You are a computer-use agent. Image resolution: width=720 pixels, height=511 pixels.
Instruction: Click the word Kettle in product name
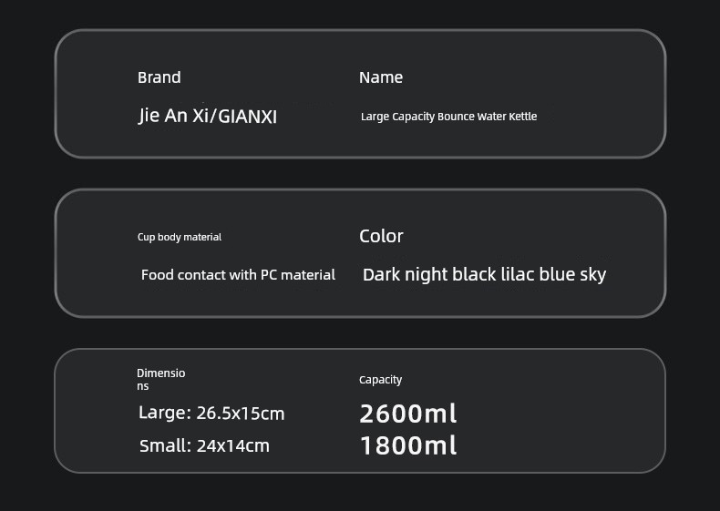[x=522, y=117]
